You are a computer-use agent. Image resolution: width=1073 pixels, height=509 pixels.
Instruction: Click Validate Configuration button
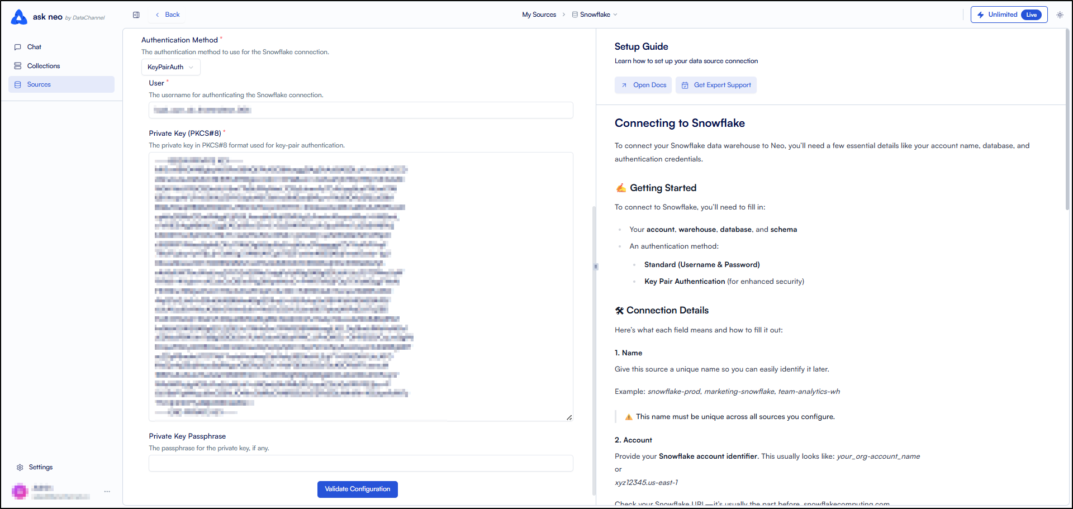coord(358,489)
